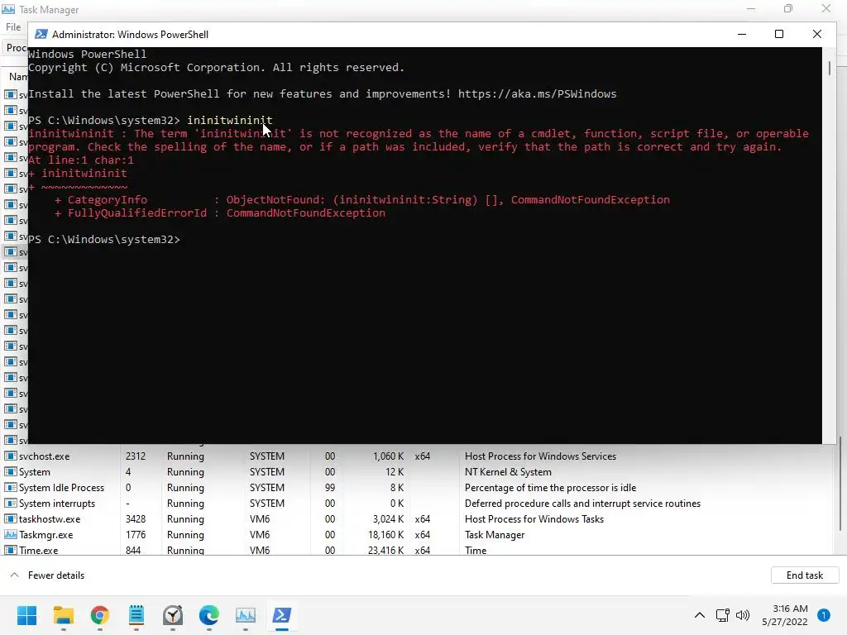Minimize the PowerShell window
The image size is (847, 635).
(x=742, y=34)
